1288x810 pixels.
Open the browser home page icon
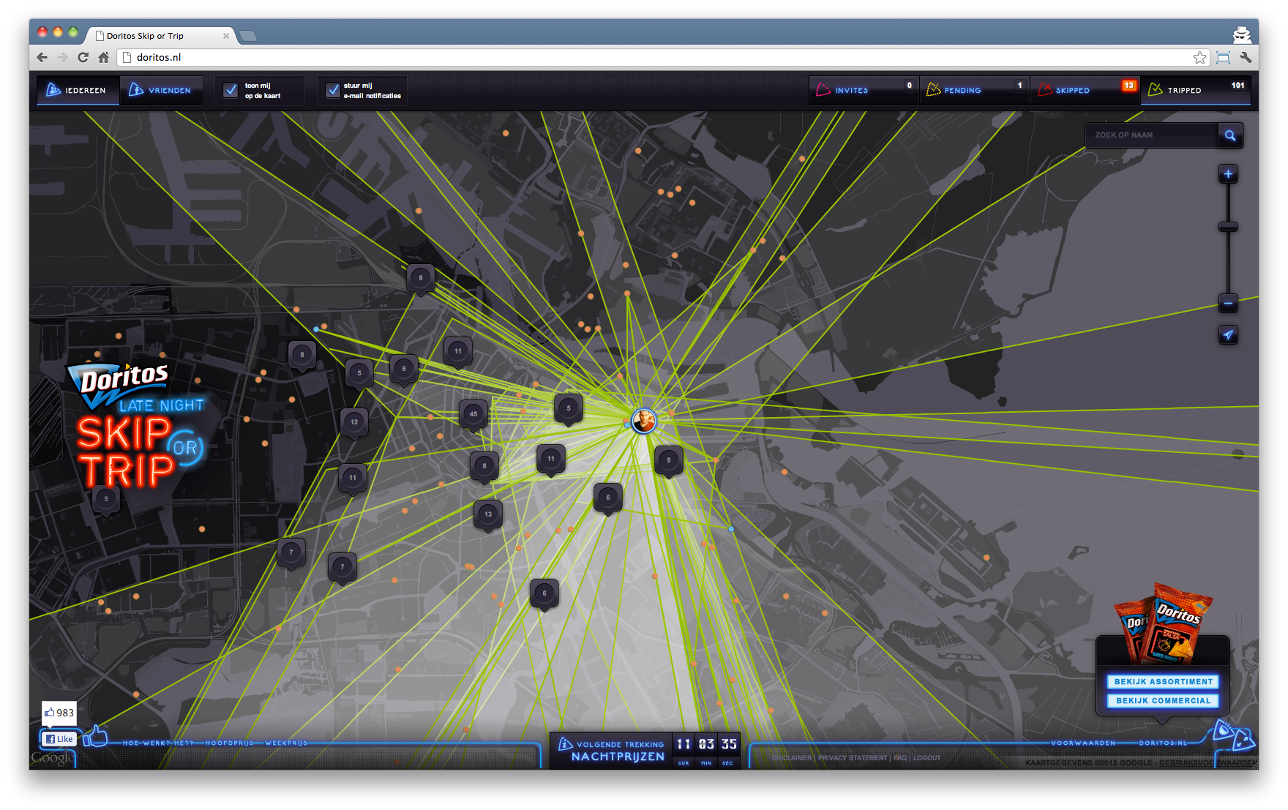click(x=103, y=57)
